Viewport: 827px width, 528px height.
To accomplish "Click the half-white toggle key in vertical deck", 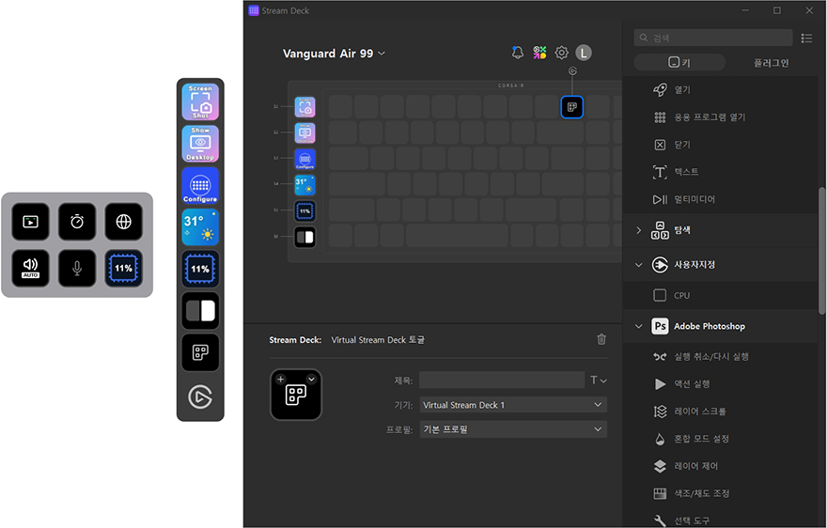I will coord(200,311).
